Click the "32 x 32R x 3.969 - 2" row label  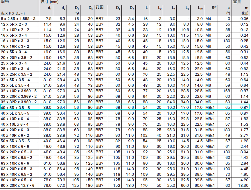[x=19, y=102]
